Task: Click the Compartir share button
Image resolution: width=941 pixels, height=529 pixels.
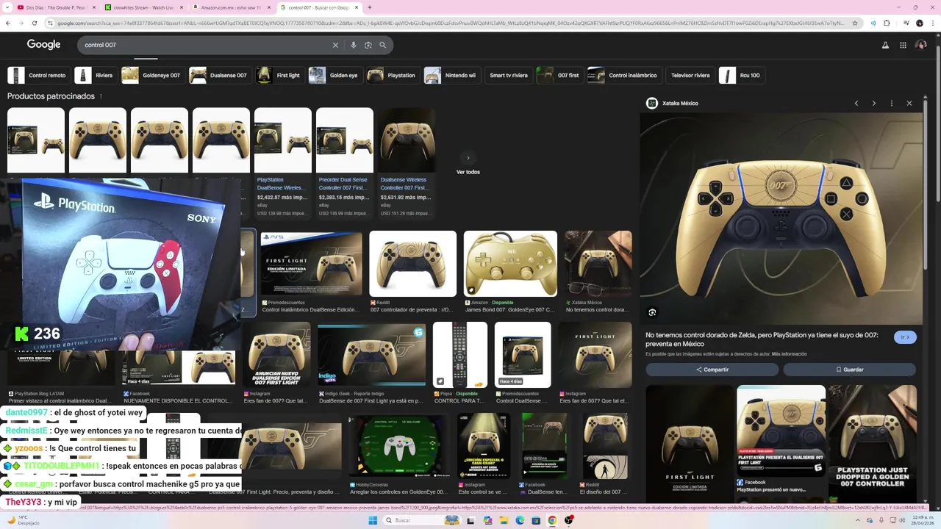Action: pyautogui.click(x=712, y=370)
